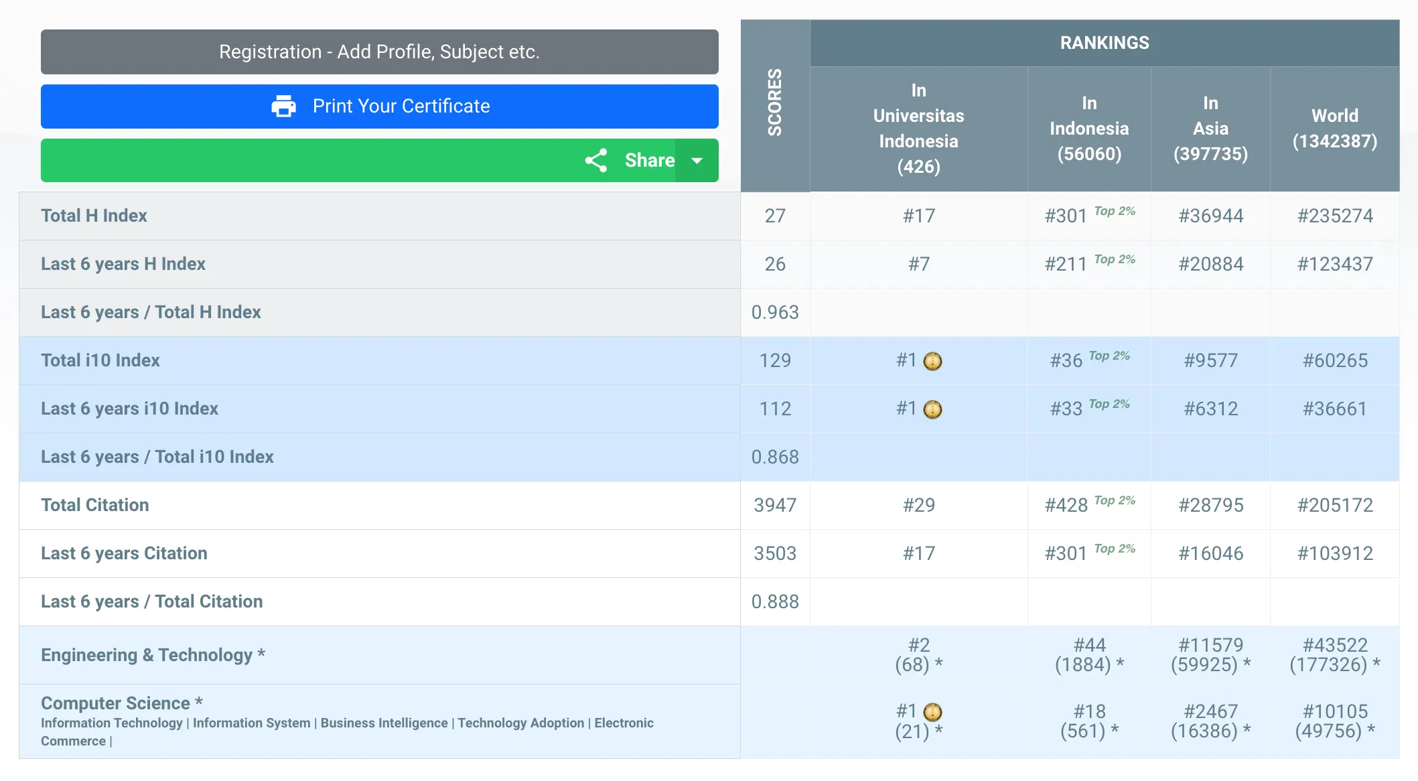
Task: Click World (1342387) column header
Action: tap(1334, 129)
